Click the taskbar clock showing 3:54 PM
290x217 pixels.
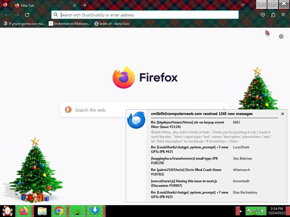[x=277, y=211]
